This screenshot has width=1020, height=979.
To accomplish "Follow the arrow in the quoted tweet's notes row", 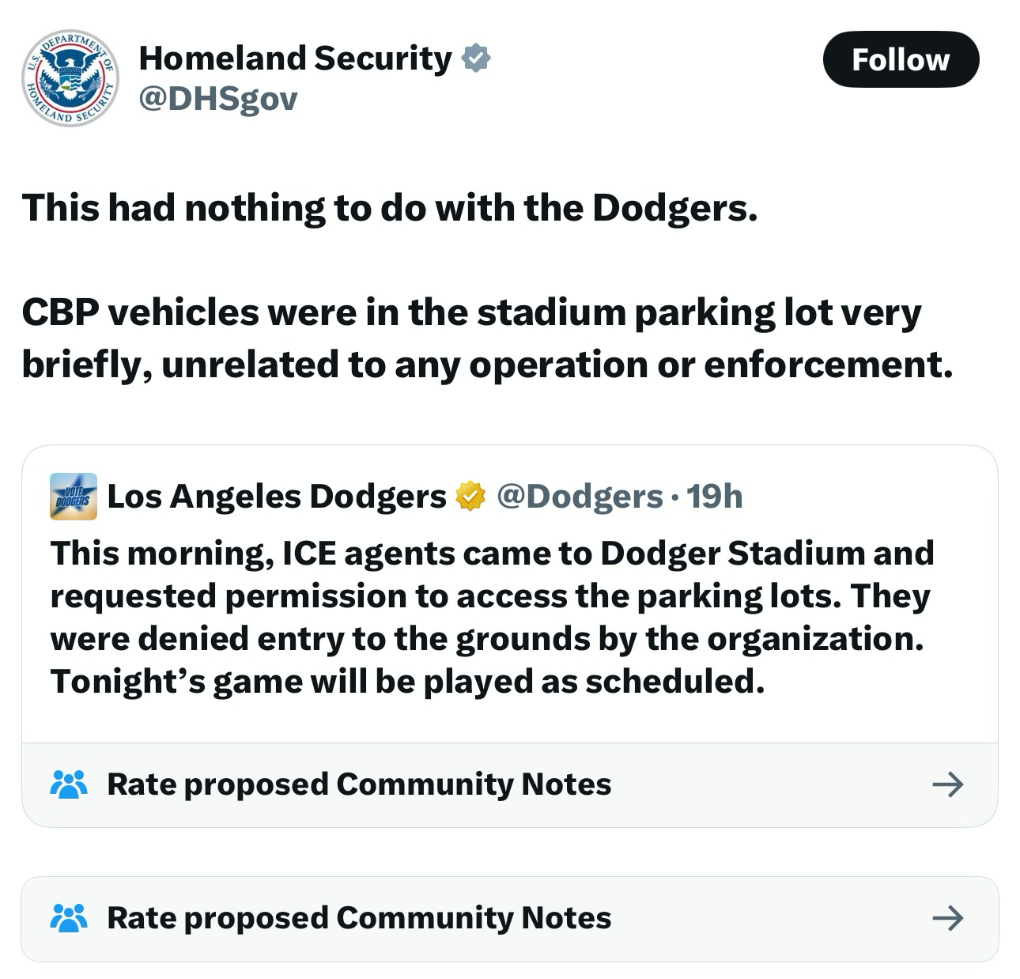I will coord(947,784).
